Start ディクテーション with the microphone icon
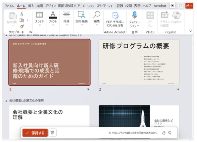This screenshot has width=197, height=142. pyautogui.click(x=135, y=15)
